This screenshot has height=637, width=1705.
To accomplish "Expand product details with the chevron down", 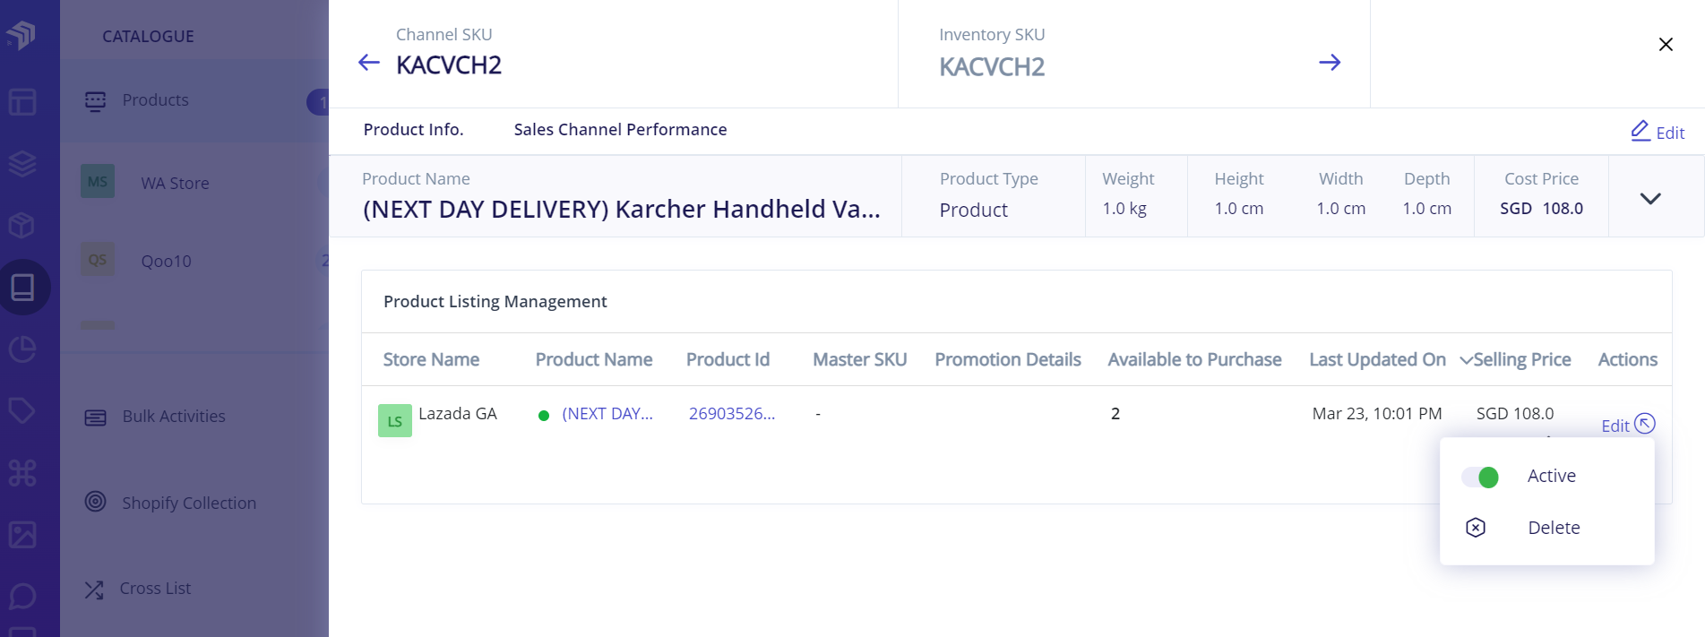I will pyautogui.click(x=1650, y=198).
